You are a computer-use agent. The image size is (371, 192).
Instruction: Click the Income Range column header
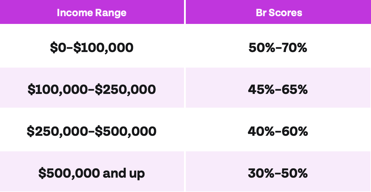click(x=91, y=13)
